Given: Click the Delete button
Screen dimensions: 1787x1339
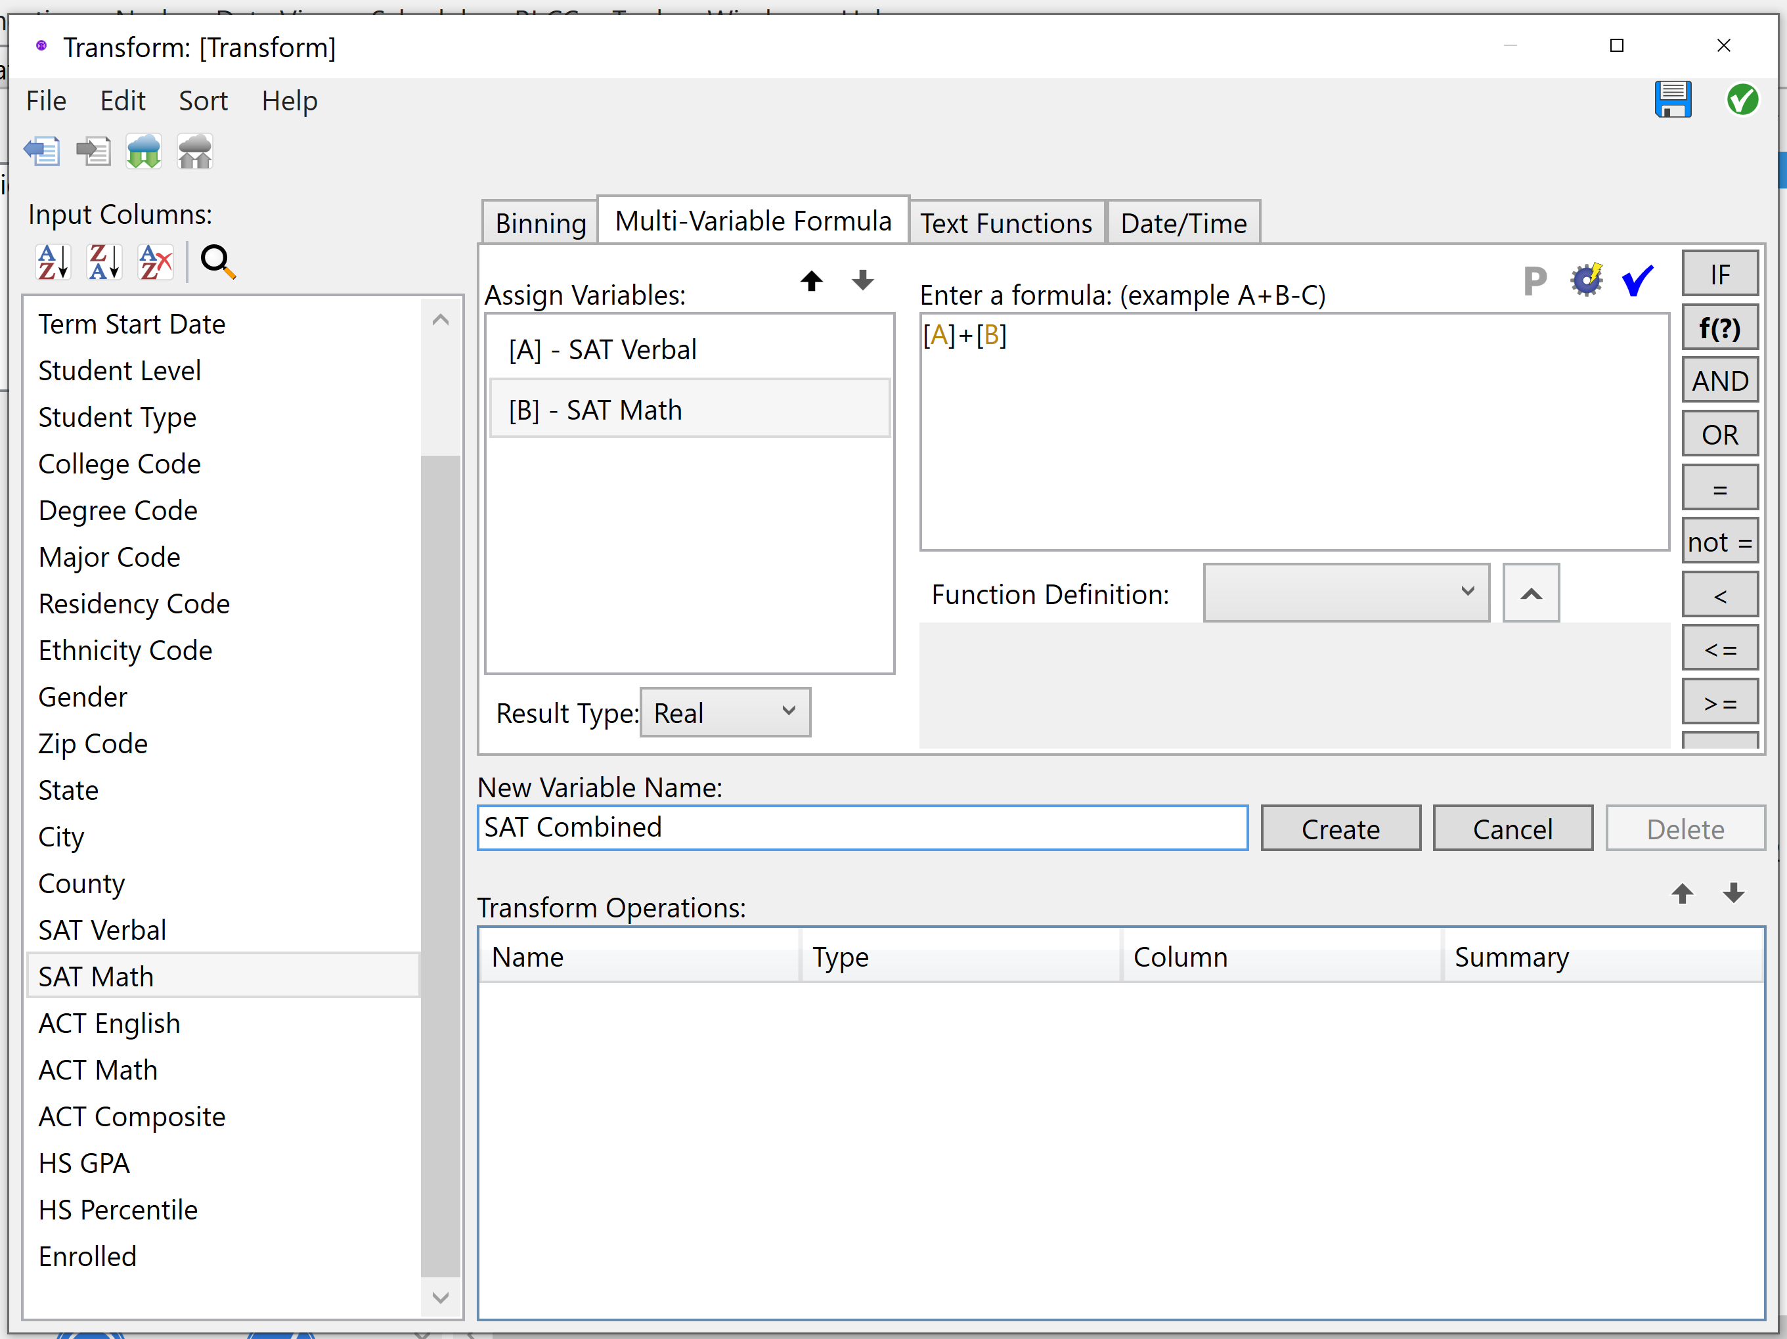Looking at the screenshot, I should point(1685,828).
